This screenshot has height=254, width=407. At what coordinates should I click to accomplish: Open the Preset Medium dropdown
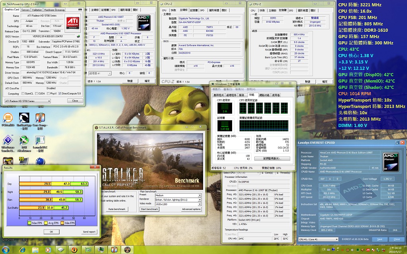(178, 195)
